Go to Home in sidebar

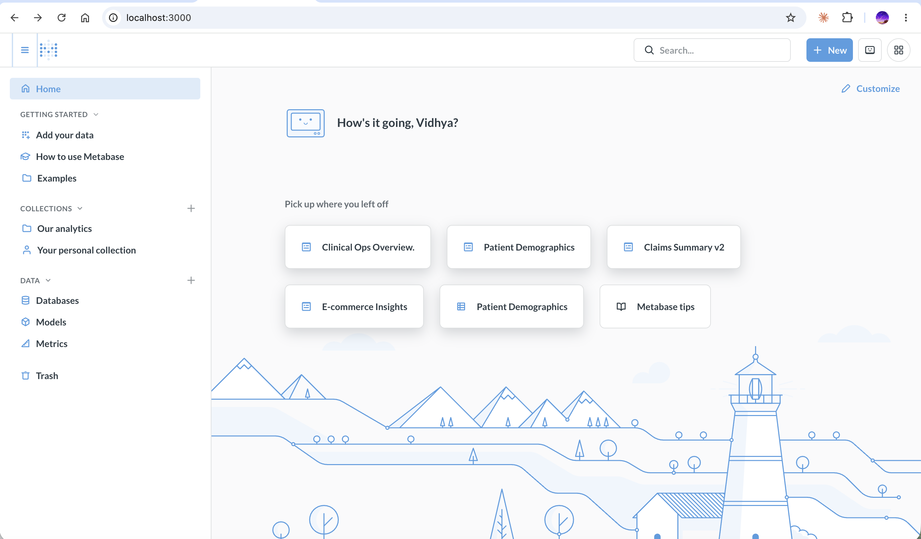click(105, 89)
